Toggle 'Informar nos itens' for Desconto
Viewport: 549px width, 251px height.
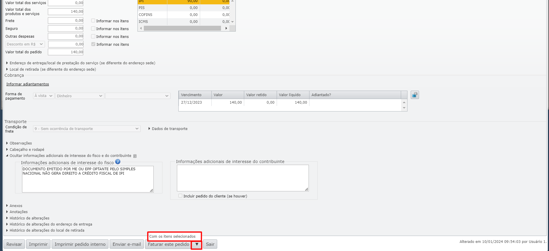(x=93, y=44)
